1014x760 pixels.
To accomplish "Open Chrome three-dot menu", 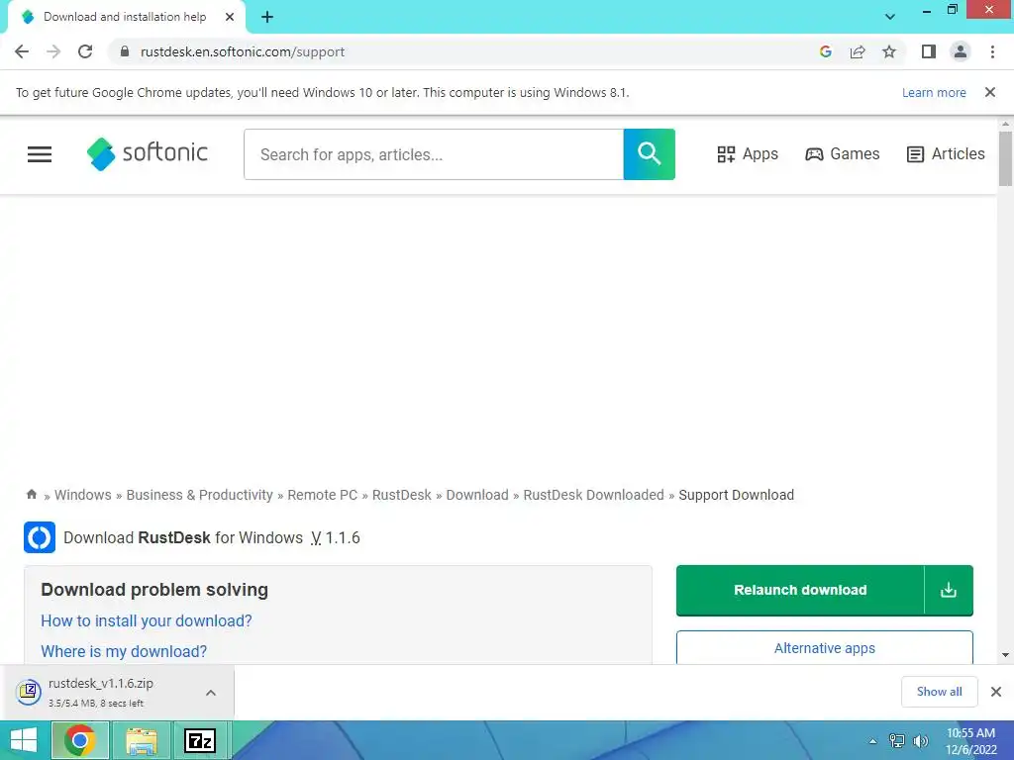I will [x=992, y=51].
